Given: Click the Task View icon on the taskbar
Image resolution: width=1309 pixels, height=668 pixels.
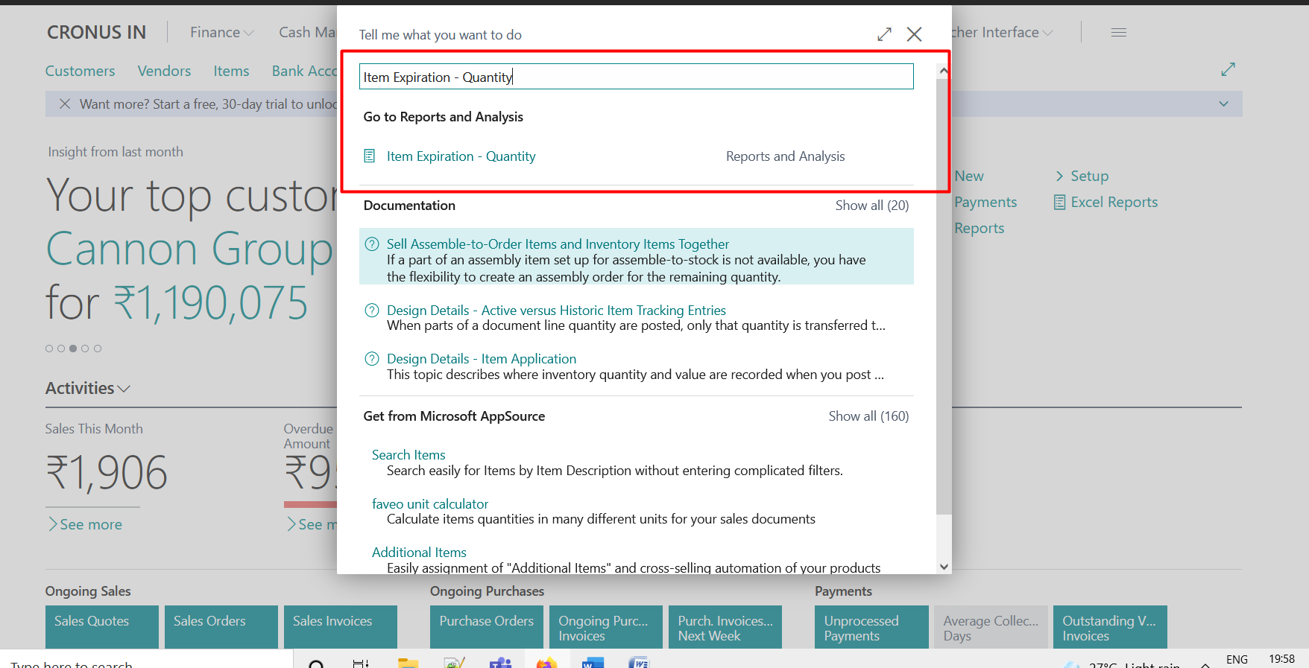Looking at the screenshot, I should click(361, 664).
